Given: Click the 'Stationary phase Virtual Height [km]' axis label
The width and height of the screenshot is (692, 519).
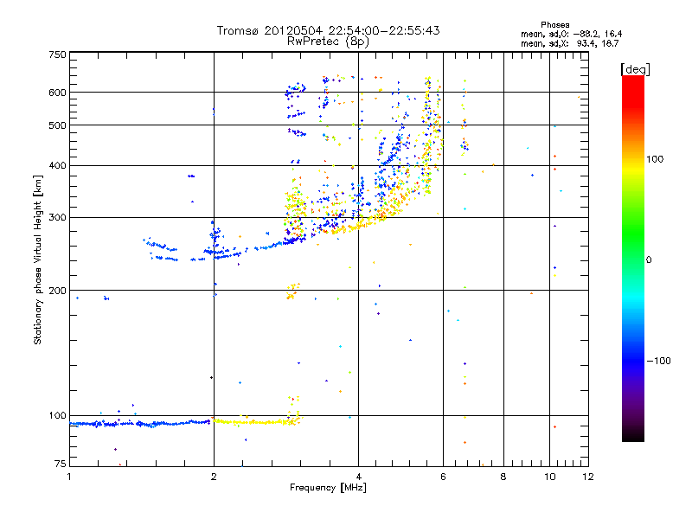Looking at the screenshot, I should [x=37, y=259].
